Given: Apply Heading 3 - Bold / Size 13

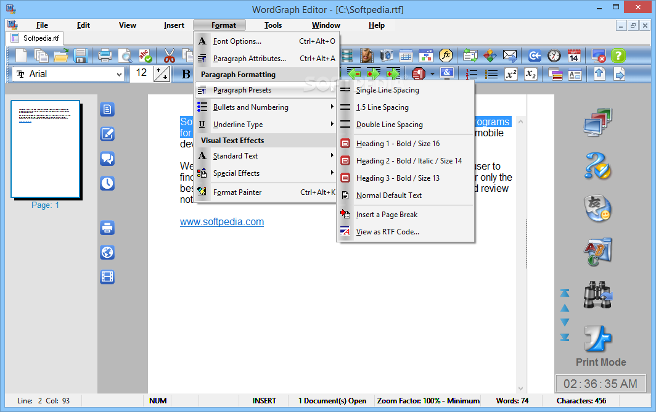Looking at the screenshot, I should click(406, 178).
